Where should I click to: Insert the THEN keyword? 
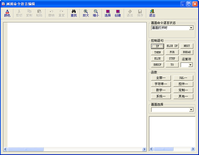click(158, 52)
